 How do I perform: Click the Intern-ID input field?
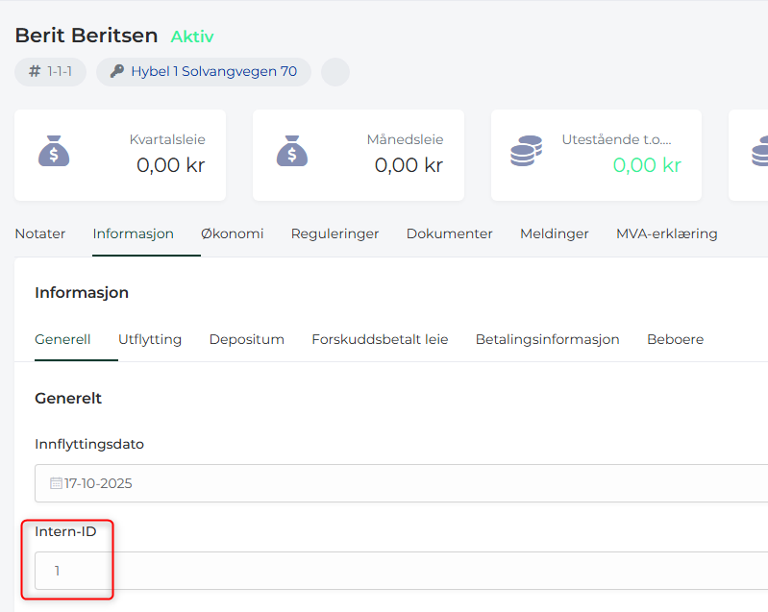click(401, 571)
